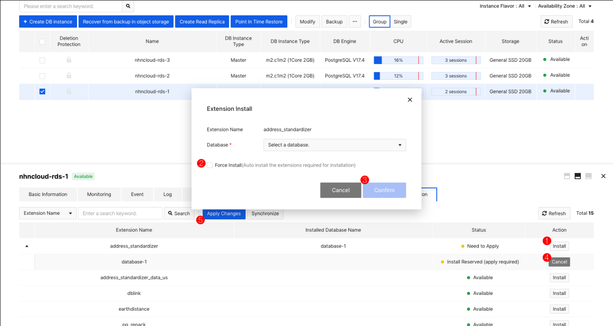Open the more actions ellipsis icon next to Backup
Viewport: 613px width, 326px height.
pos(355,21)
